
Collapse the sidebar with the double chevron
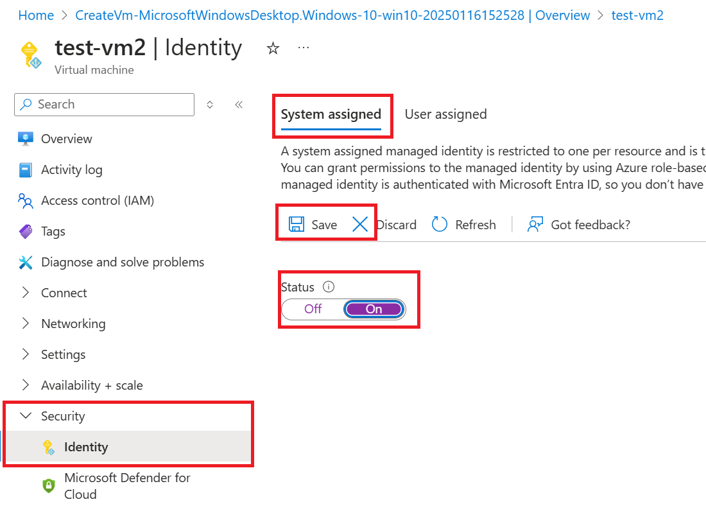[x=238, y=104]
